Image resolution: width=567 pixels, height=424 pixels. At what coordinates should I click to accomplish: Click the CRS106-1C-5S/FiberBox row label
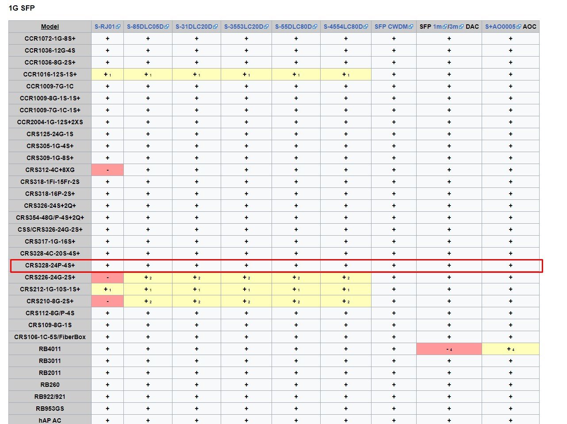(x=50, y=337)
